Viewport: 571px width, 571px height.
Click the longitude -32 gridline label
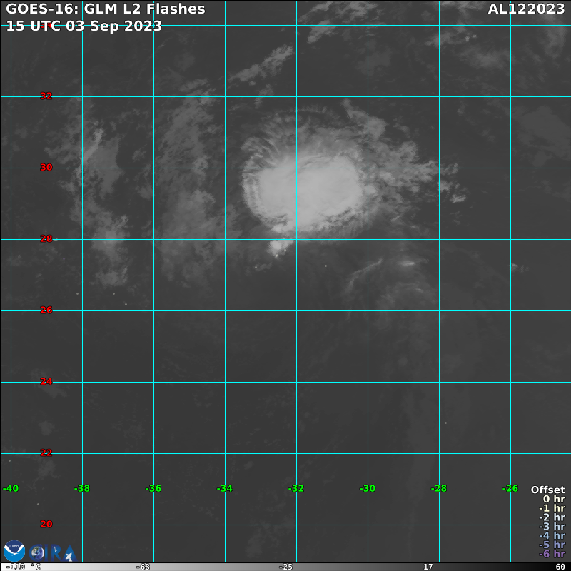(296, 489)
